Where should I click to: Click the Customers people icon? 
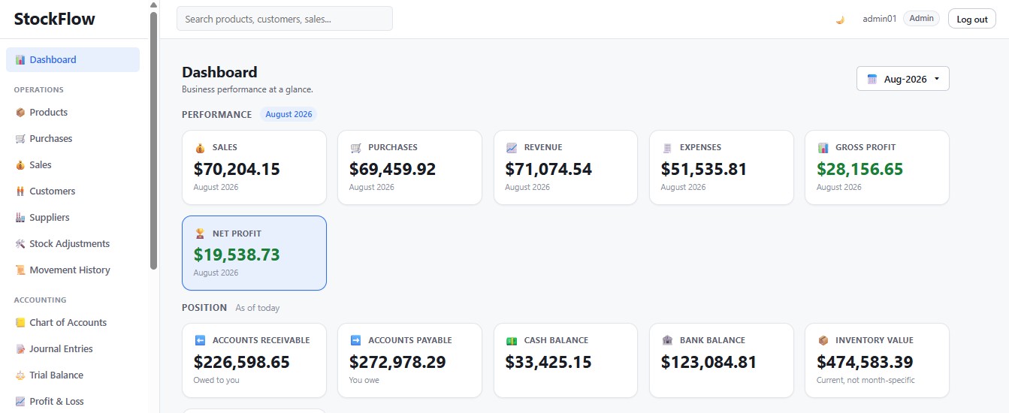pos(20,191)
